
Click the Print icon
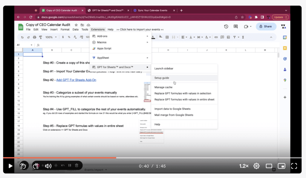point(35,37)
